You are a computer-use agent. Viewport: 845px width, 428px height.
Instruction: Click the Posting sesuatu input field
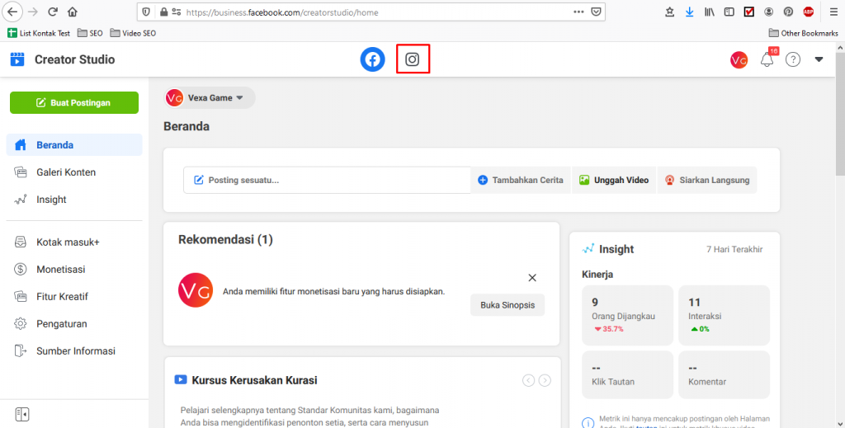click(327, 180)
